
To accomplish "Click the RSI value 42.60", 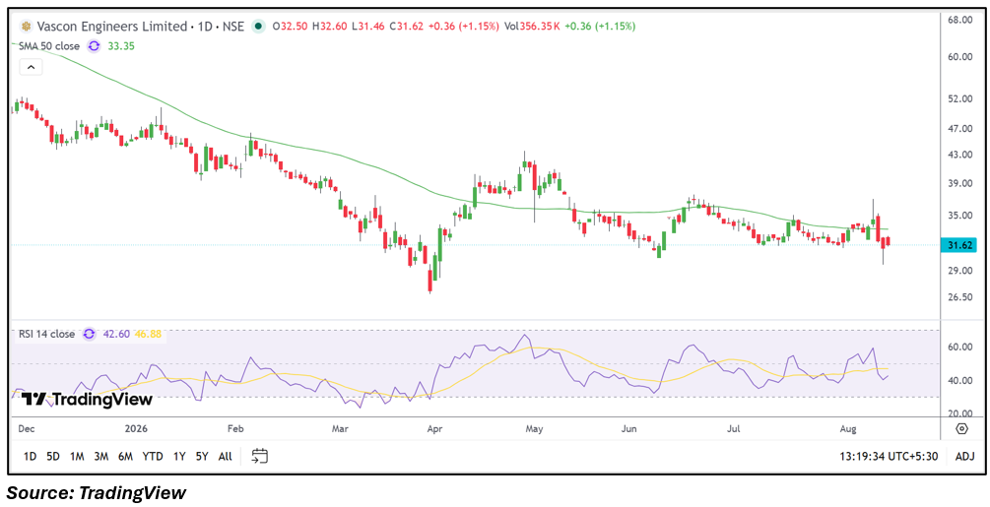I will pos(115,334).
